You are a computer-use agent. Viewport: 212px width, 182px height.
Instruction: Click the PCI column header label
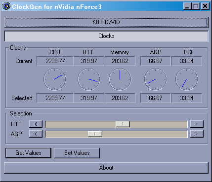pos(188,52)
